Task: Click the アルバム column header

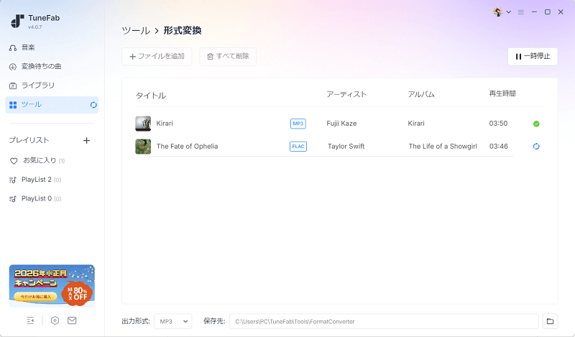Action: [x=421, y=94]
